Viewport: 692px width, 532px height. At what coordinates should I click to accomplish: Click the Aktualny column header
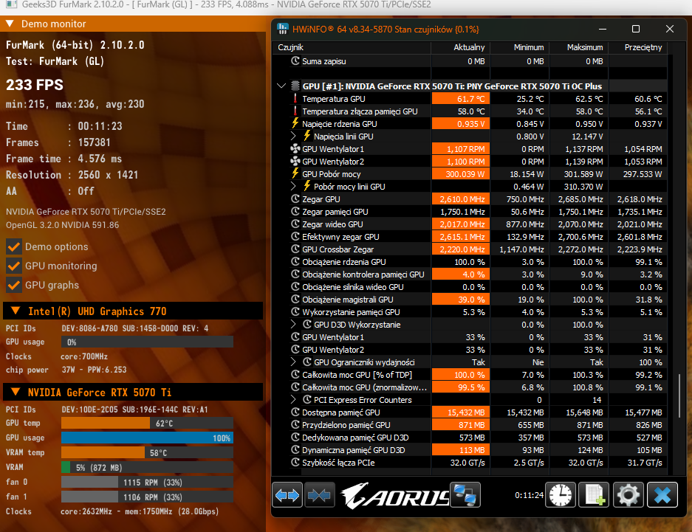click(460, 47)
